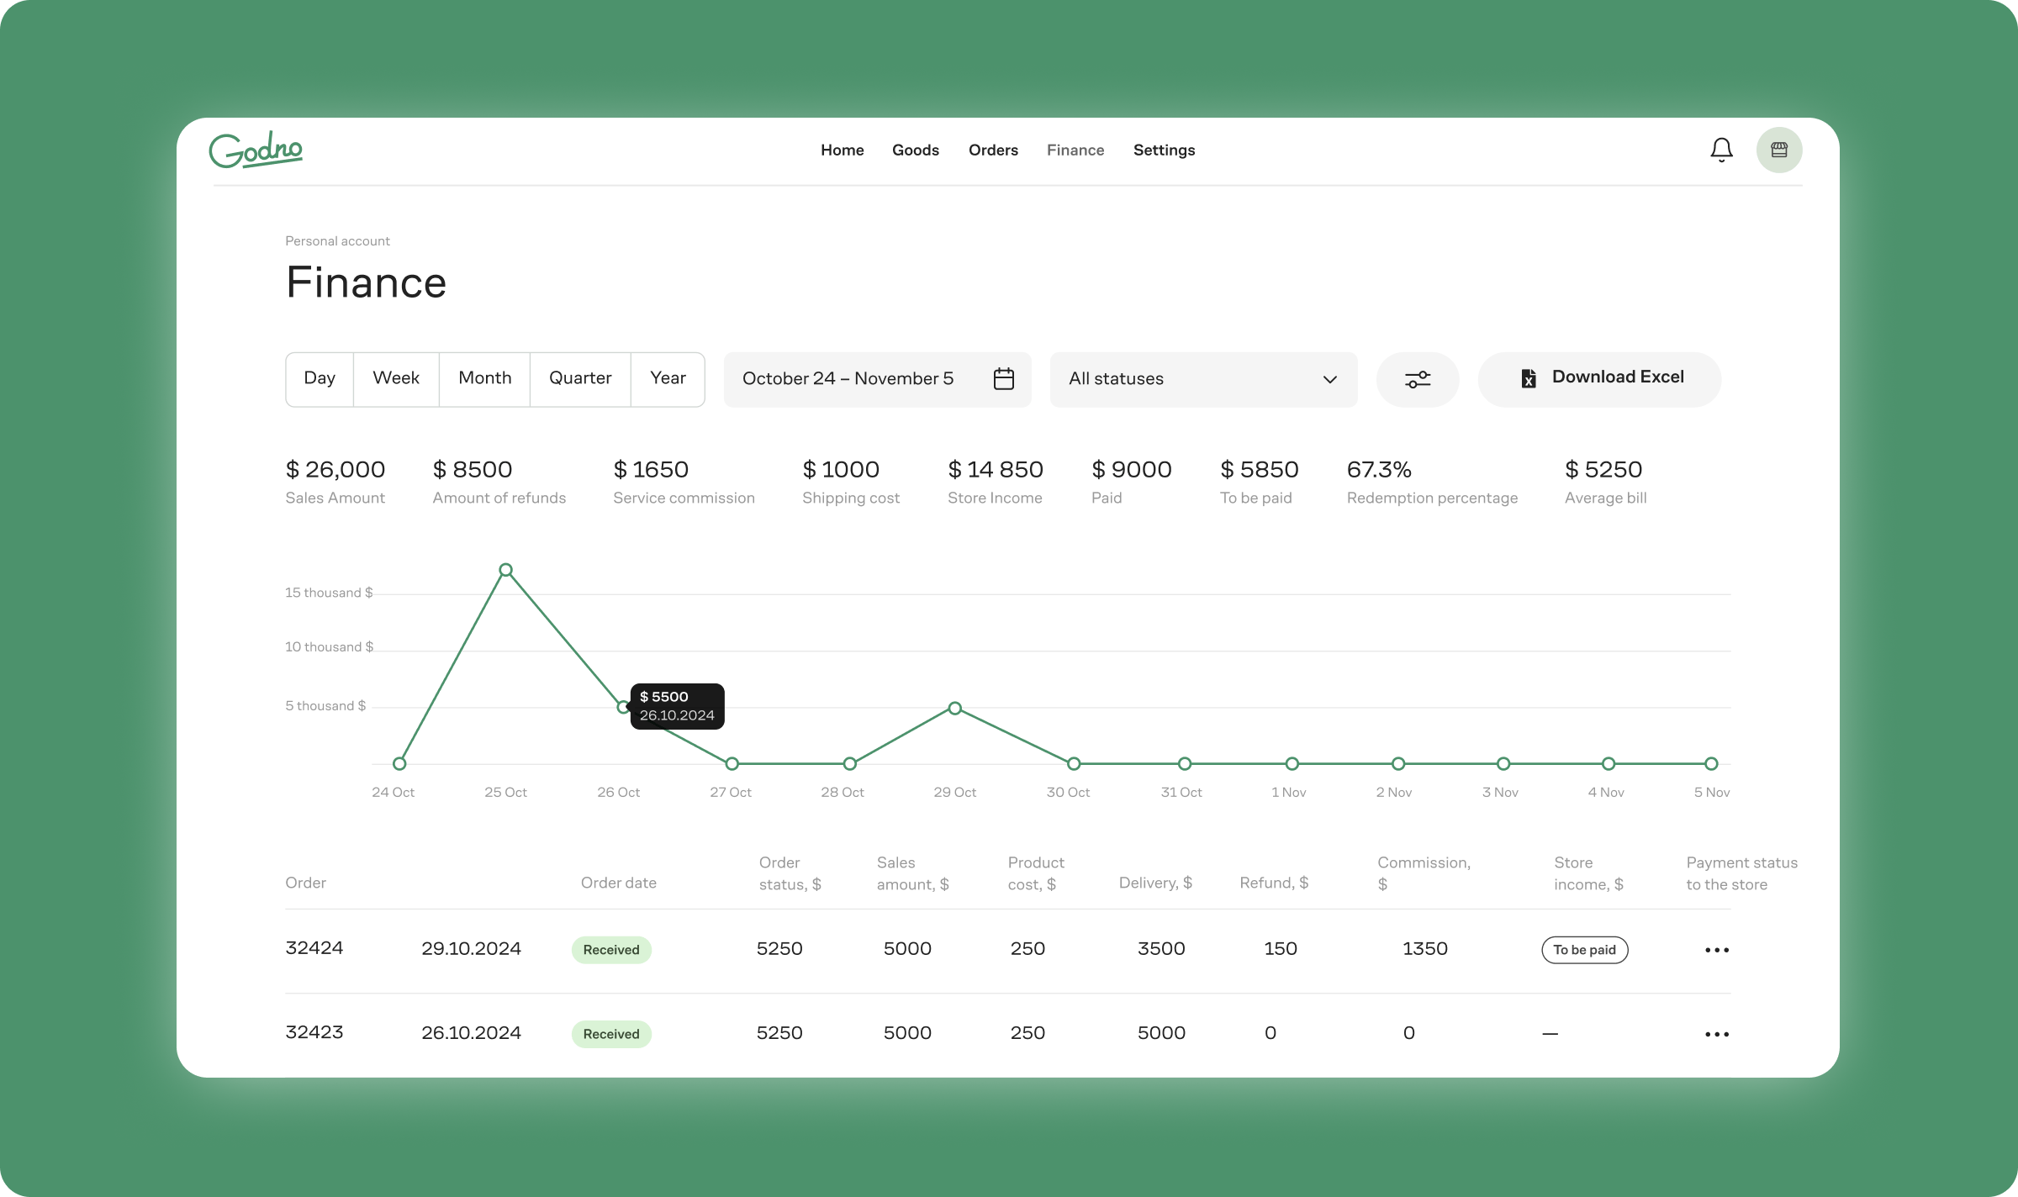
Task: Expand the All statuses dropdown
Action: (x=1202, y=379)
